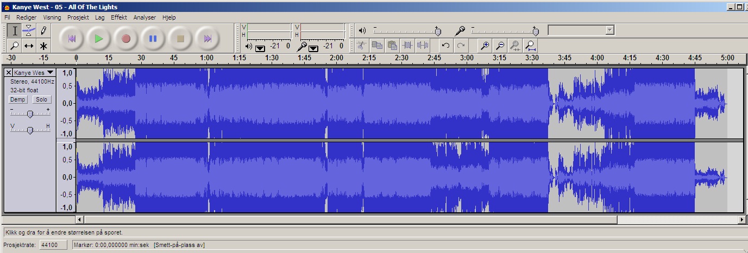Zoom out of the waveform
This screenshot has height=253, width=748.
click(x=500, y=46)
